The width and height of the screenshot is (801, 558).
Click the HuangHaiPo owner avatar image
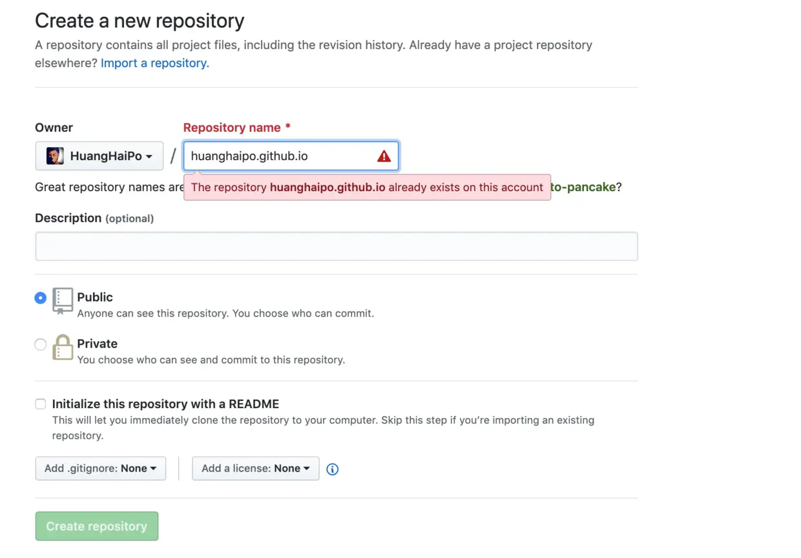(x=55, y=156)
